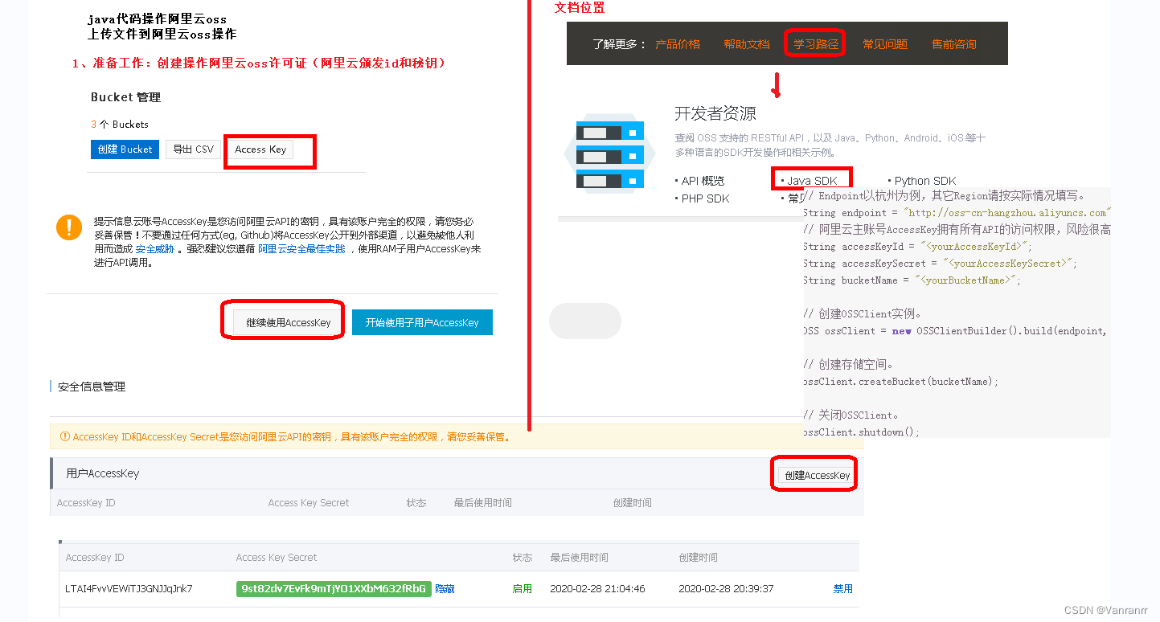Click the endpoint code line

[x=956, y=213]
